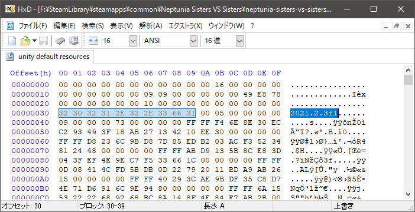The width and height of the screenshot is (415, 212).
Task: Click the Offset(h) column header
Action: coord(31,73)
